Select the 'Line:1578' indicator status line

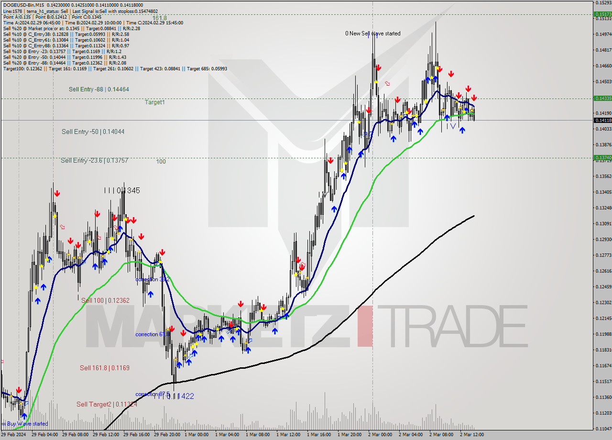80,11
